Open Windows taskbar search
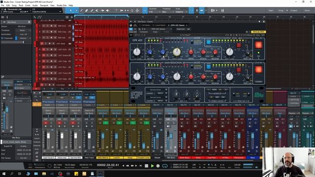This screenshot has height=177, width=315. click(x=12, y=174)
